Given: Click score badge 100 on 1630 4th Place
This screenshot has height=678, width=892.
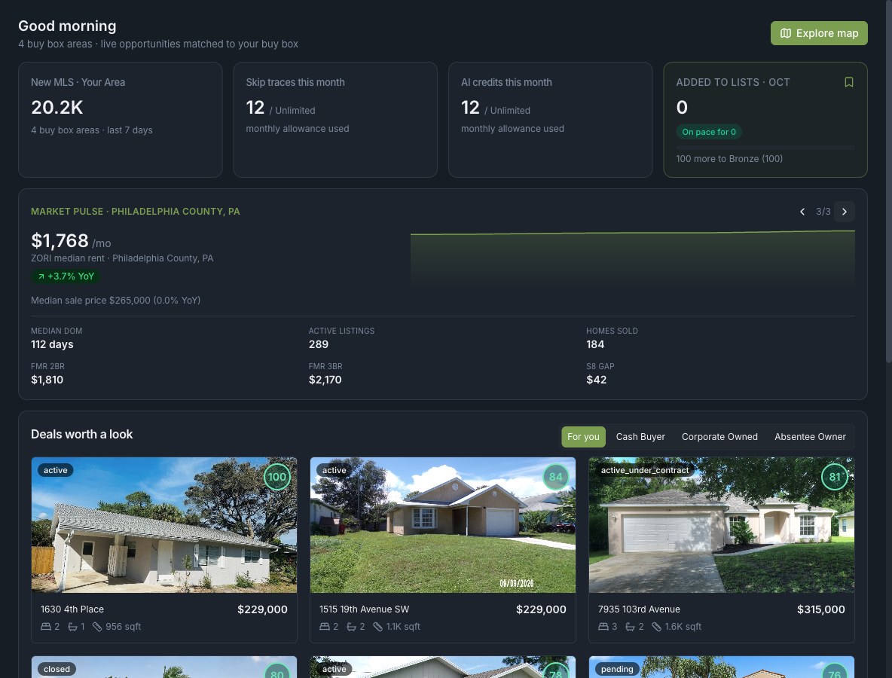Looking at the screenshot, I should pyautogui.click(x=277, y=477).
